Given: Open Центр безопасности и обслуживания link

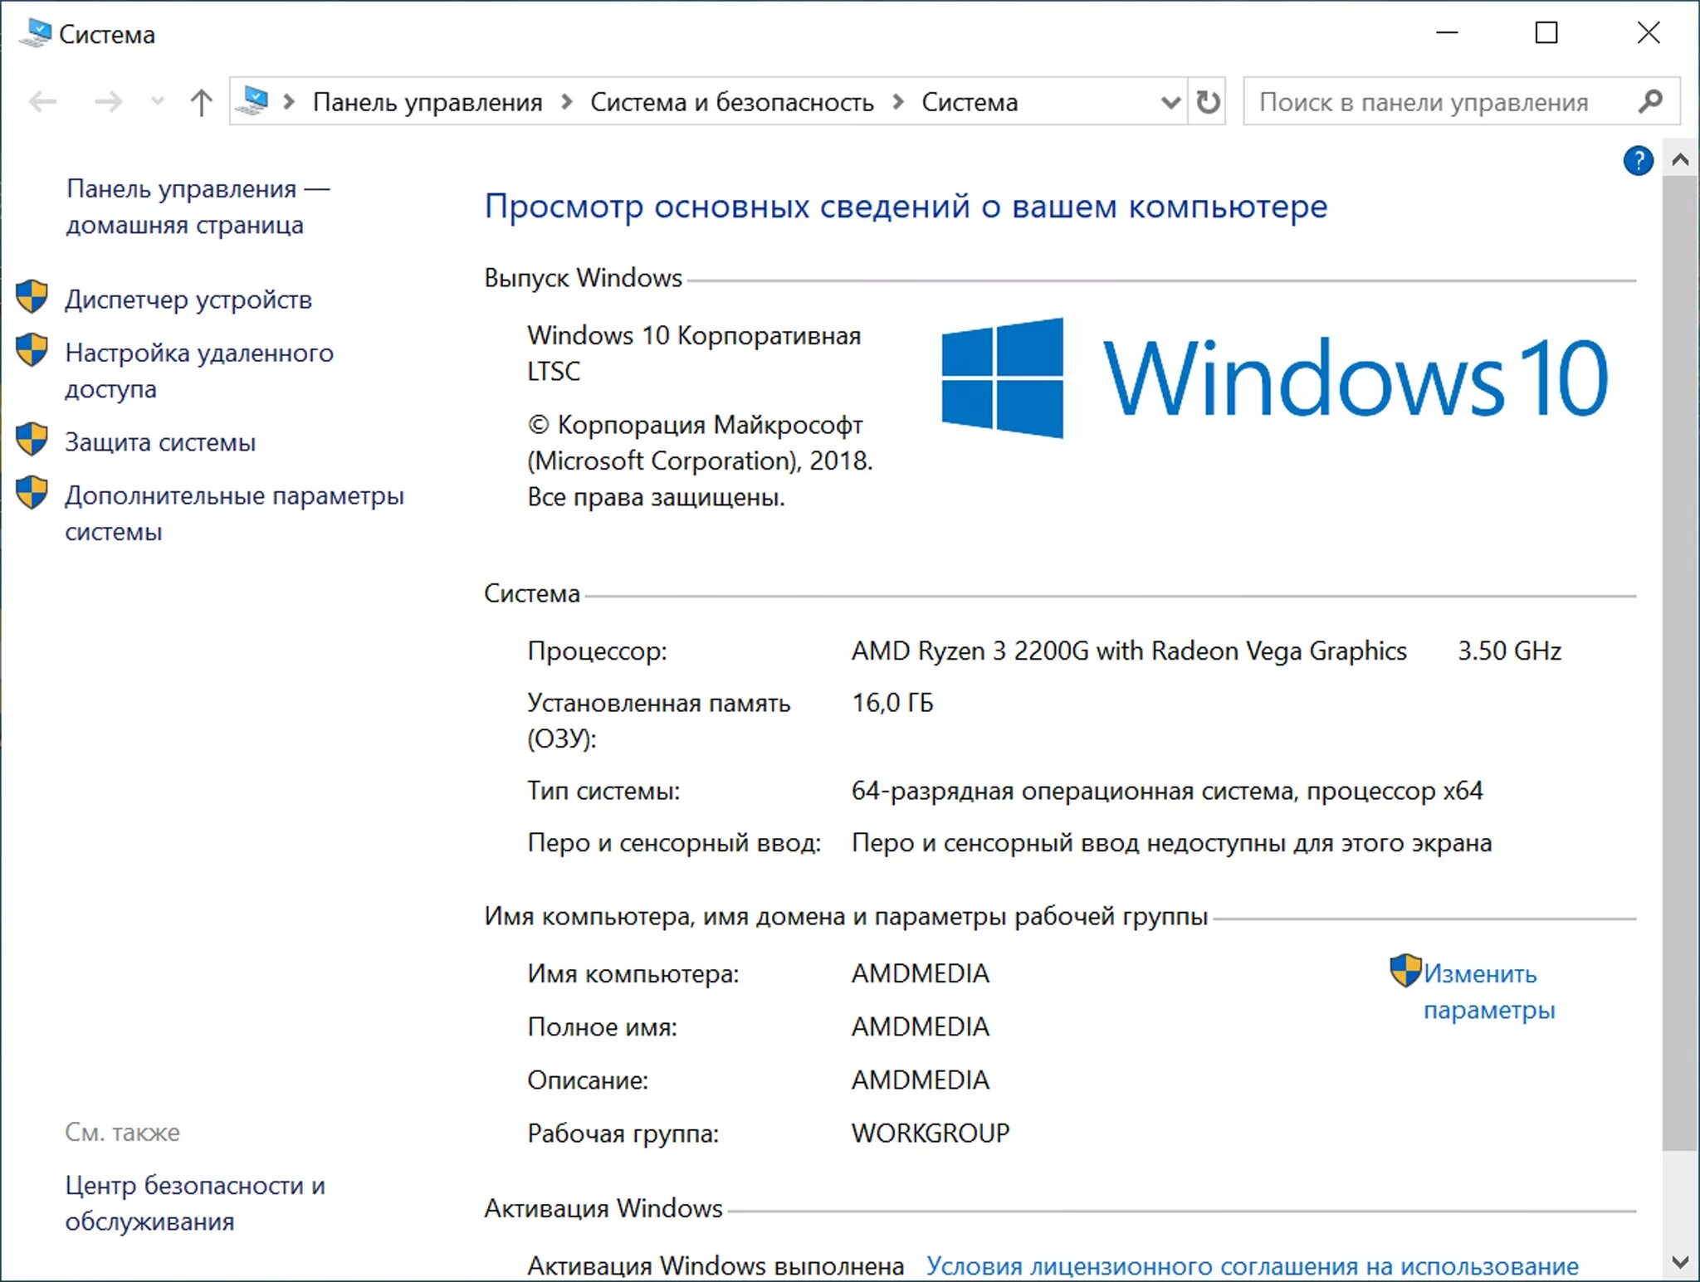Looking at the screenshot, I should tap(195, 1203).
